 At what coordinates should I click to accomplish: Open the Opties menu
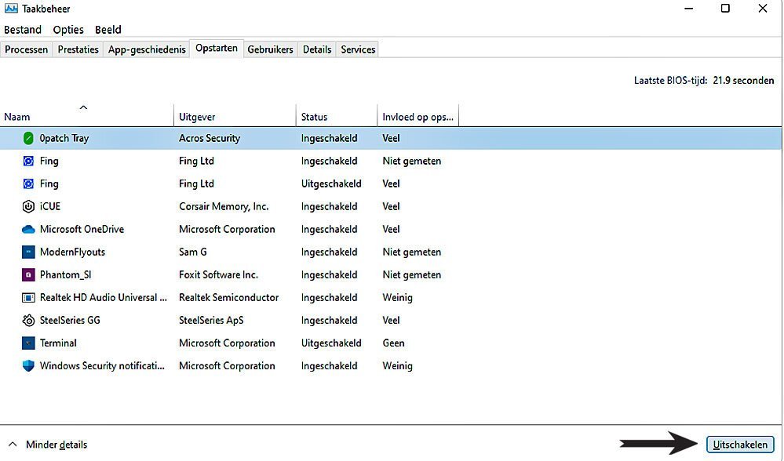(68, 30)
